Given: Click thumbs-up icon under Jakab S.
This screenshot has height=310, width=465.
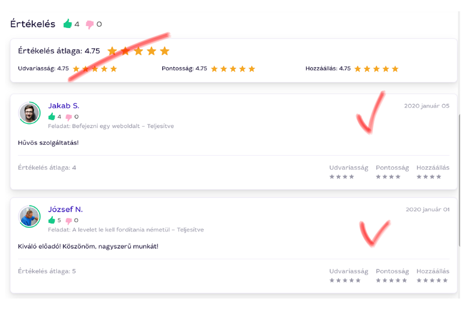Looking at the screenshot, I should tap(52, 116).
